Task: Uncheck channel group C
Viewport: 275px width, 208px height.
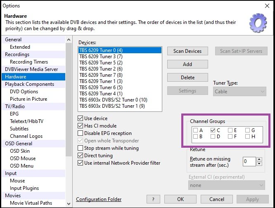Action: tap(213, 130)
